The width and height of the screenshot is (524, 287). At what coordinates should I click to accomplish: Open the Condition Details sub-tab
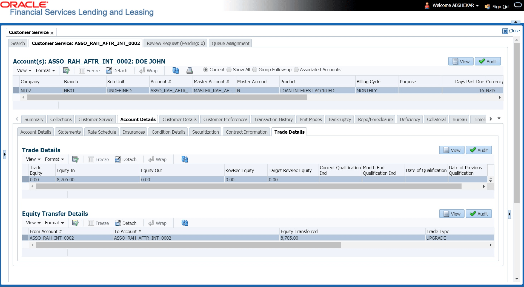click(168, 132)
